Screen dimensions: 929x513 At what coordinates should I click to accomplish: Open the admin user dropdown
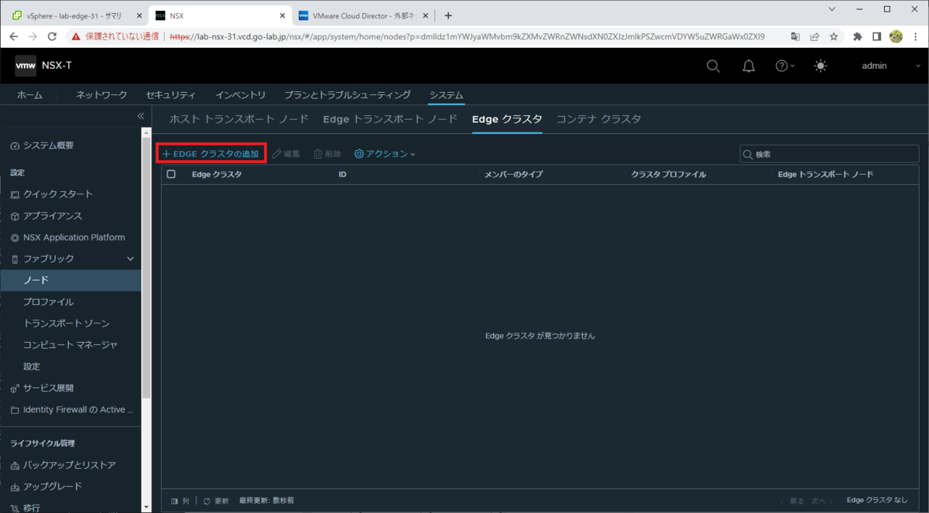890,66
